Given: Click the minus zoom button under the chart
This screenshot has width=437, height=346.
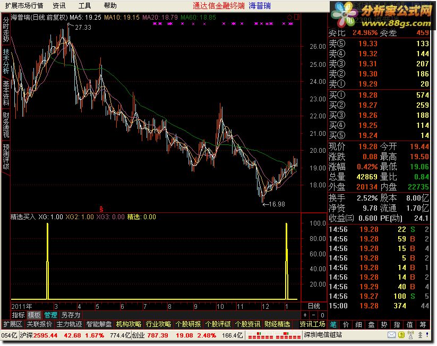Looking at the screenshot, I should [313, 315].
